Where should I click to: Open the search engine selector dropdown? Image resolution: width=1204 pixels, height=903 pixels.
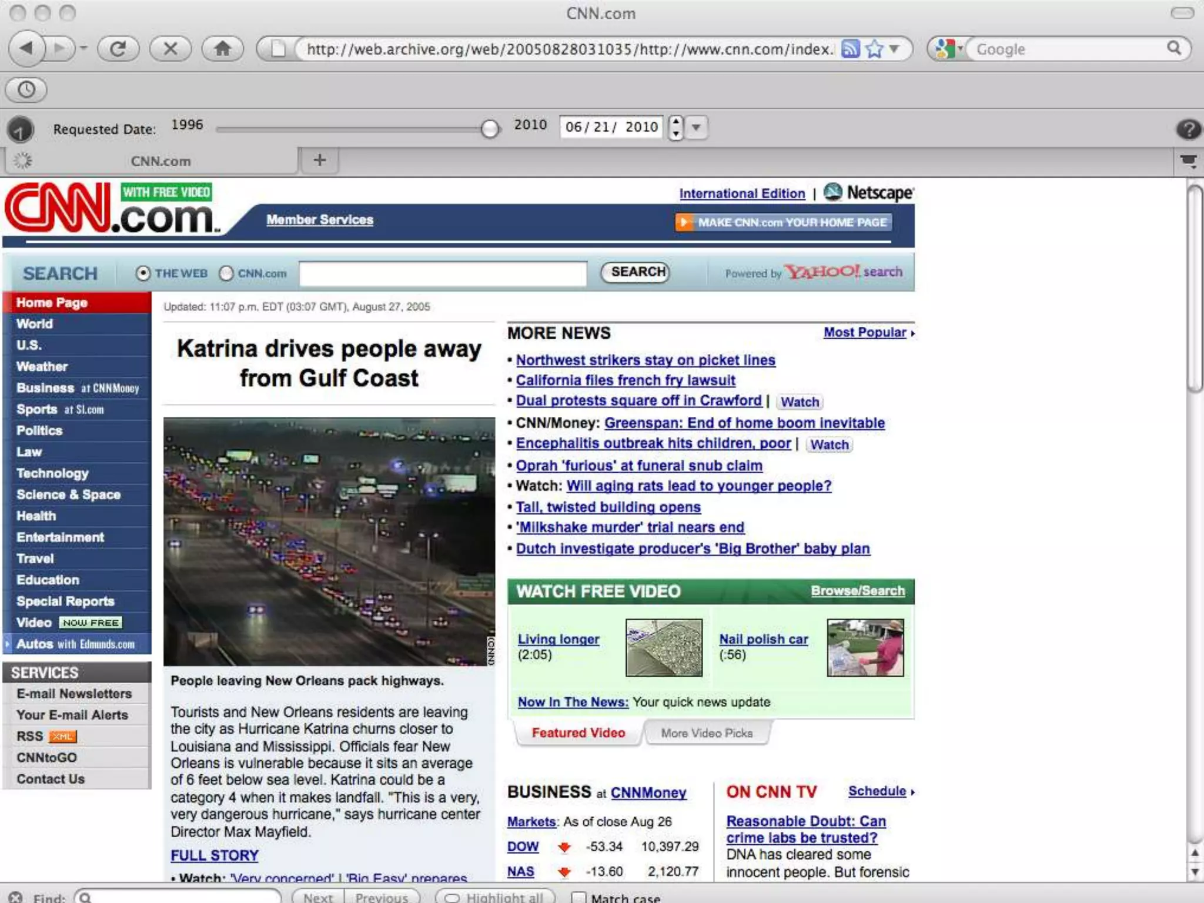(949, 49)
